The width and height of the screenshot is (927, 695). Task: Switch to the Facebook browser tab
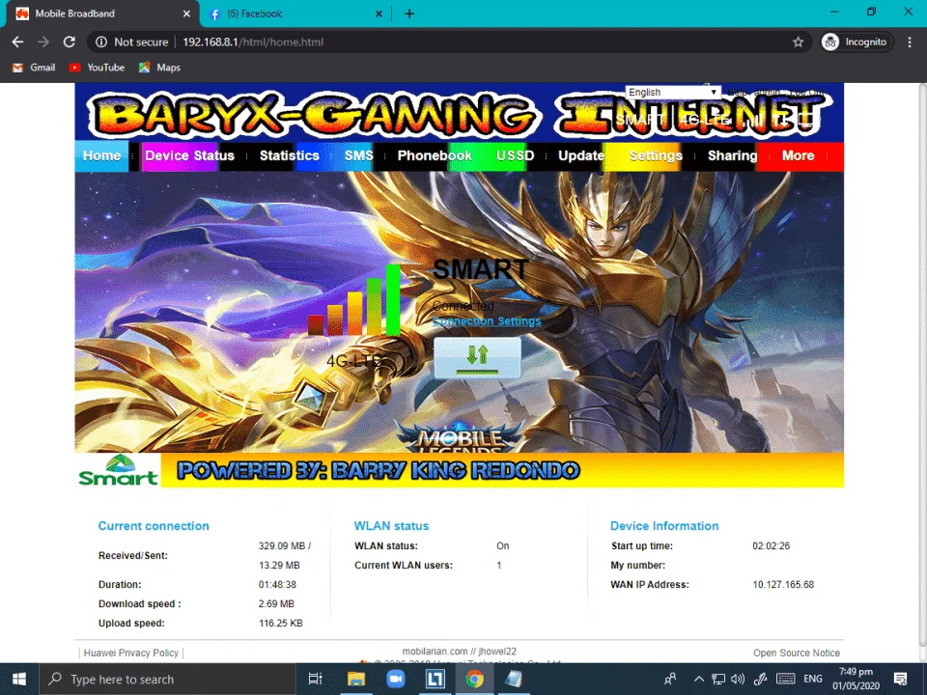click(x=295, y=14)
